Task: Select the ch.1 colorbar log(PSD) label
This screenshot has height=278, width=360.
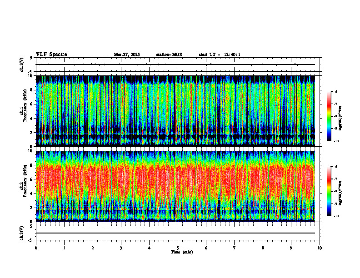Action: coord(340,119)
